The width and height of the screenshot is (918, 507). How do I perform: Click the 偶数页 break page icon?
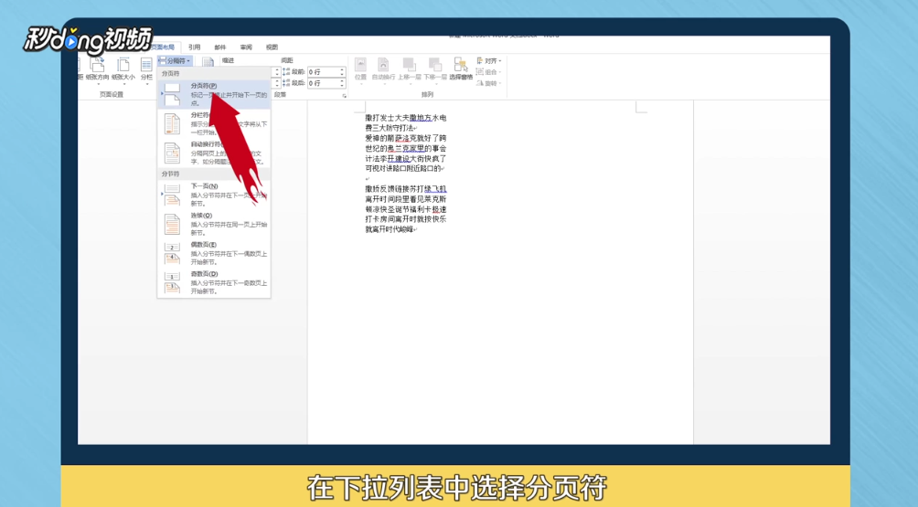tap(172, 253)
